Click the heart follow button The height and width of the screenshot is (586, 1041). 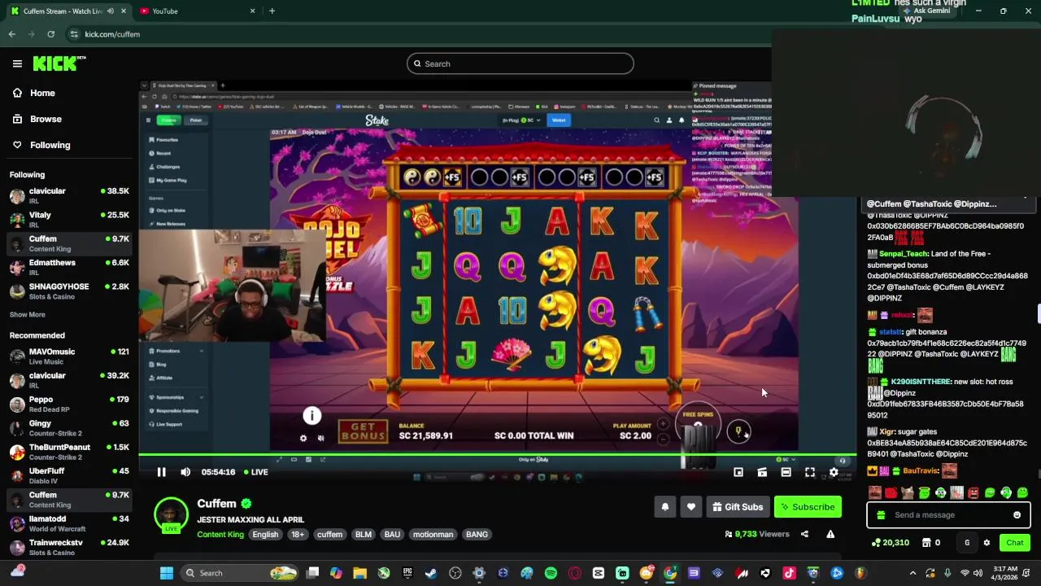point(691,507)
